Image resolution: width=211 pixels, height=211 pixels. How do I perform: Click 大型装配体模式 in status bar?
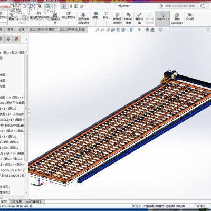click(154, 206)
